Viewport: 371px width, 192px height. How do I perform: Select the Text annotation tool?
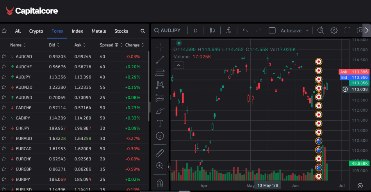[x=160, y=123]
